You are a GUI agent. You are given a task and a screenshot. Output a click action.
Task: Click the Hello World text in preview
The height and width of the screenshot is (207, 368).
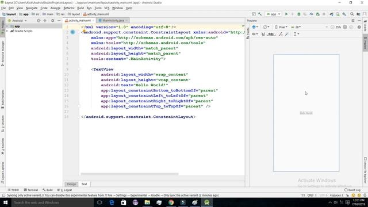306,113
